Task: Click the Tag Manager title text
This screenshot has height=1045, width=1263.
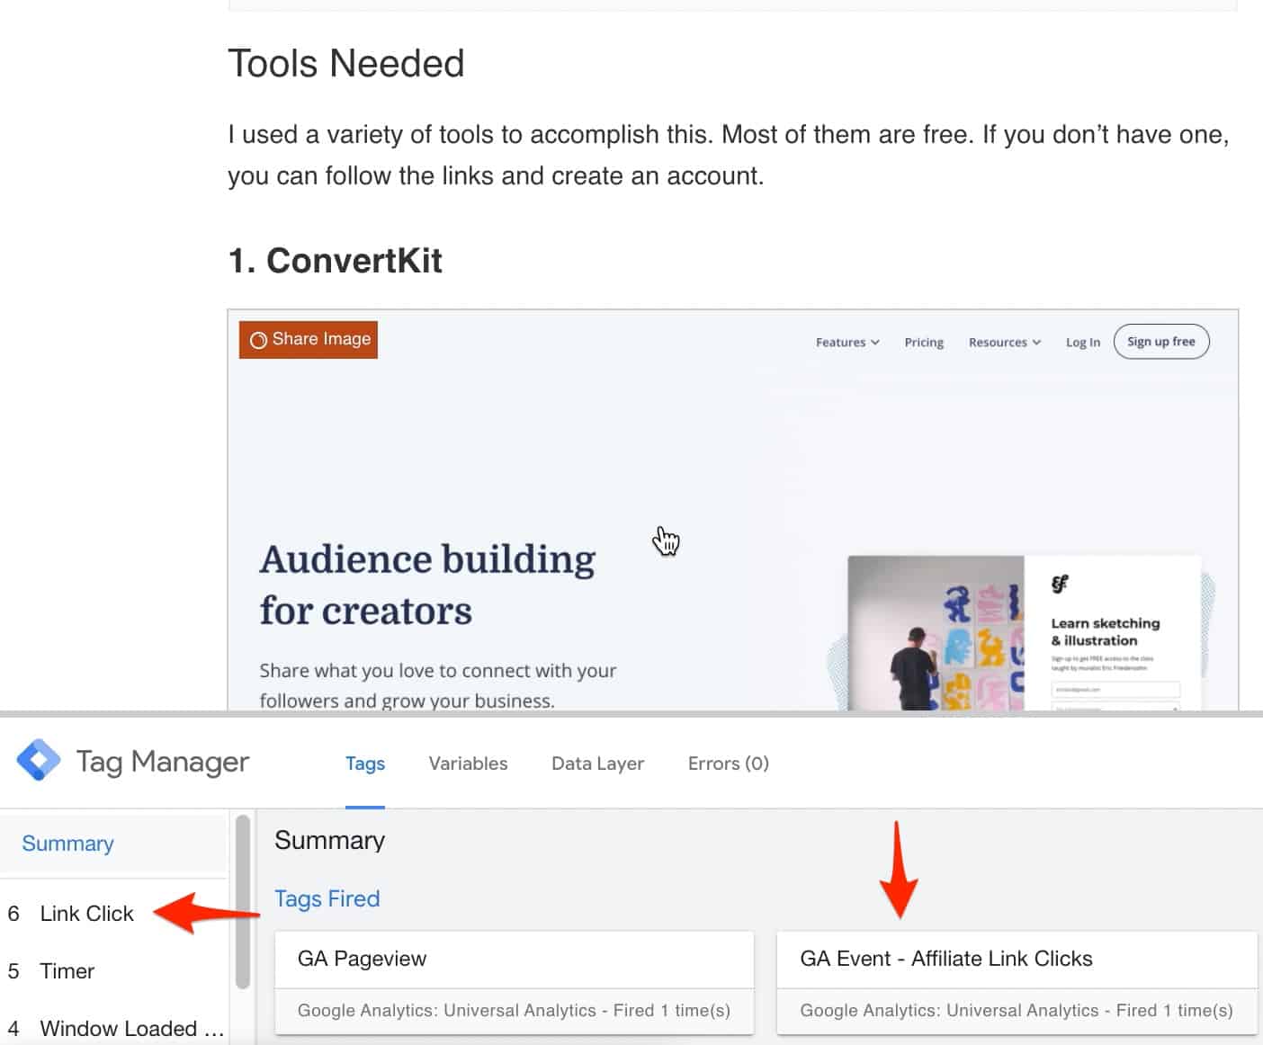Action: pos(163,762)
